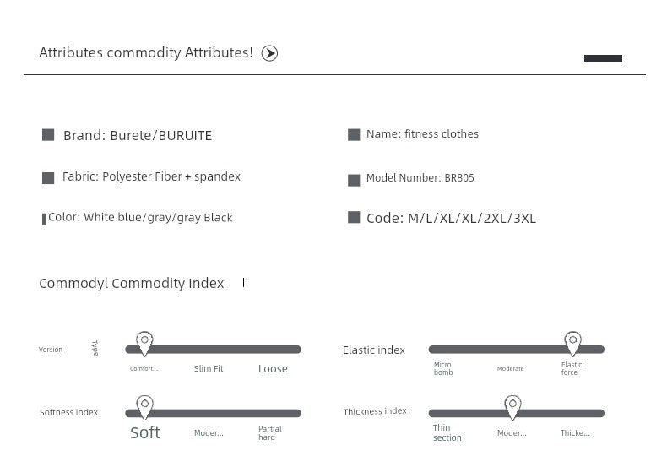Click the 'Thickness index' label

click(375, 411)
